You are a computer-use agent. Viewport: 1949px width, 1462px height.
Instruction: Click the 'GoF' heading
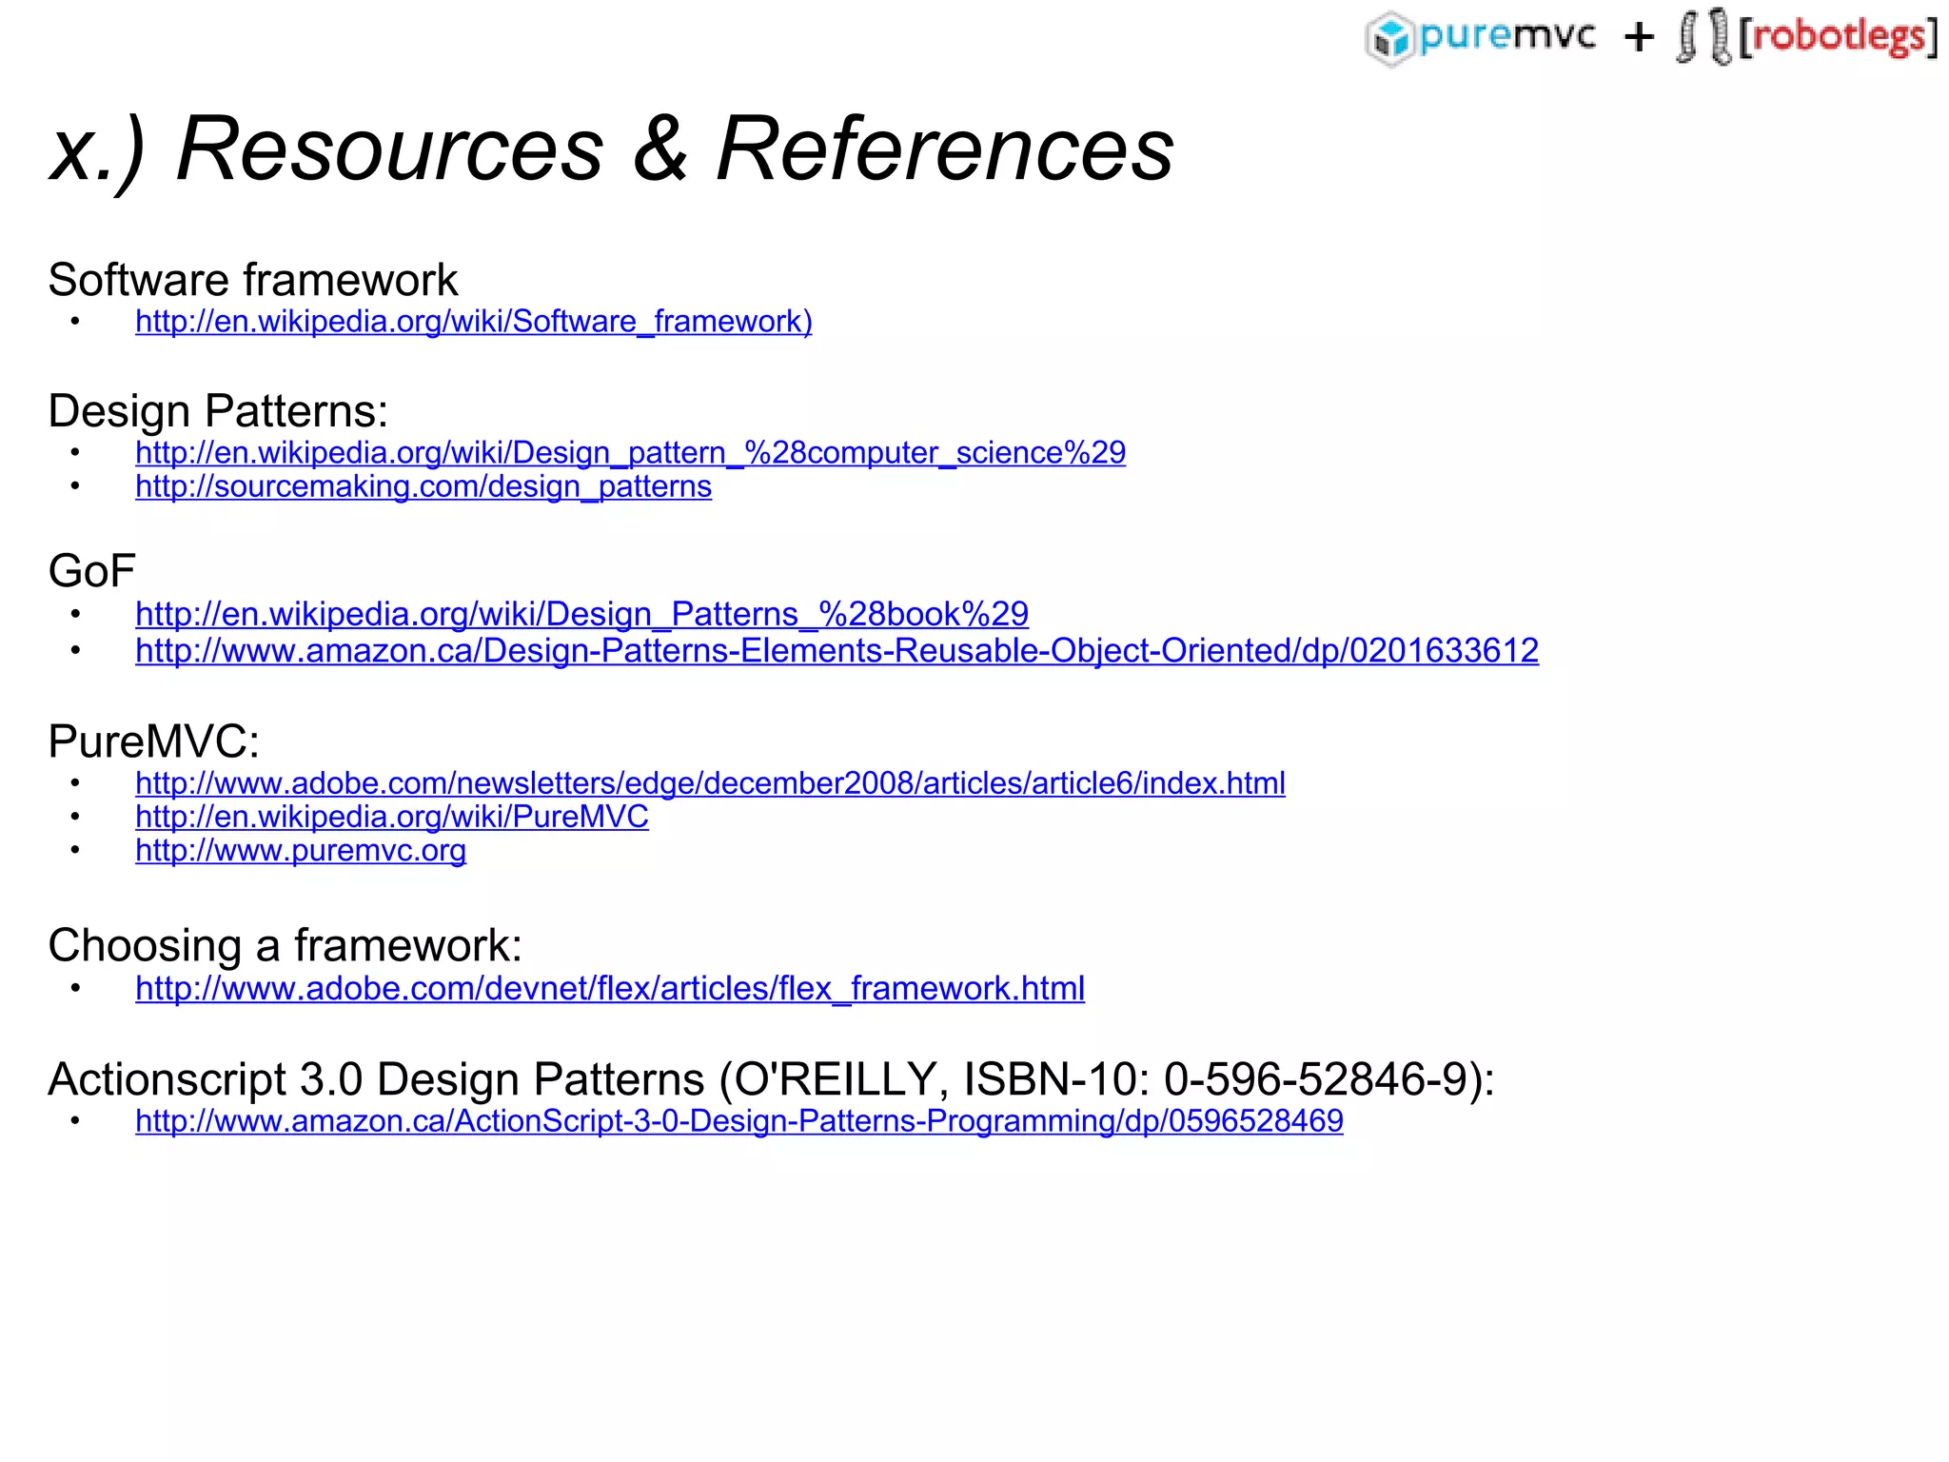pyautogui.click(x=92, y=571)
